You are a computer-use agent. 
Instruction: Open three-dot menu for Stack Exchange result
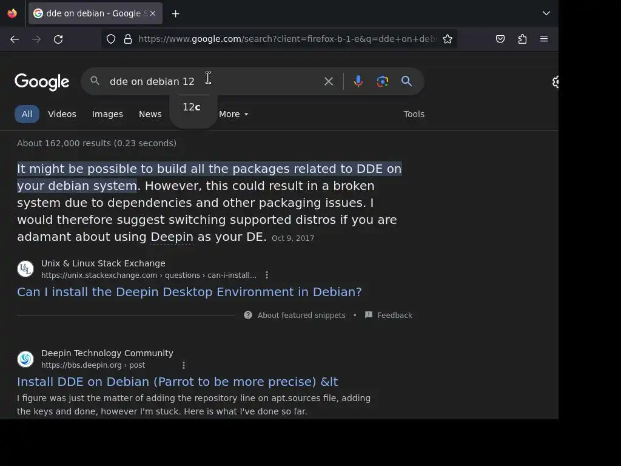[x=267, y=275]
